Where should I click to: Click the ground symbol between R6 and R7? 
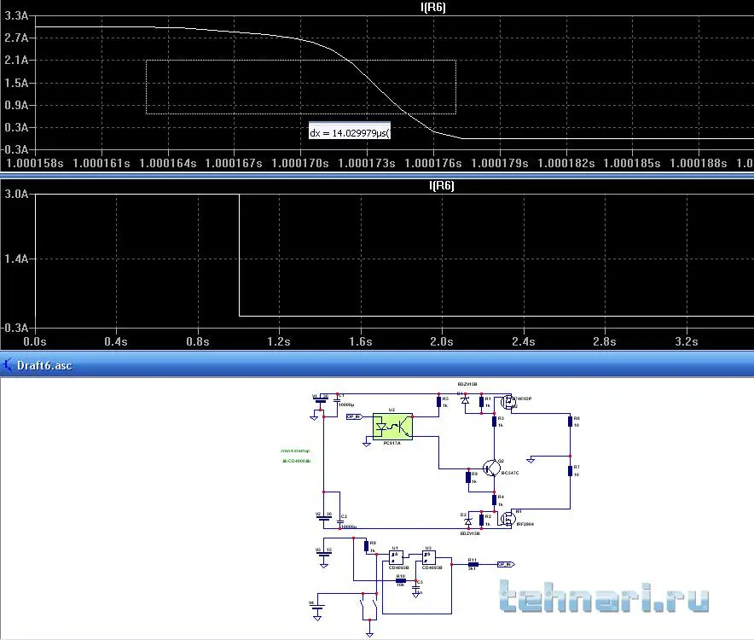point(531,460)
